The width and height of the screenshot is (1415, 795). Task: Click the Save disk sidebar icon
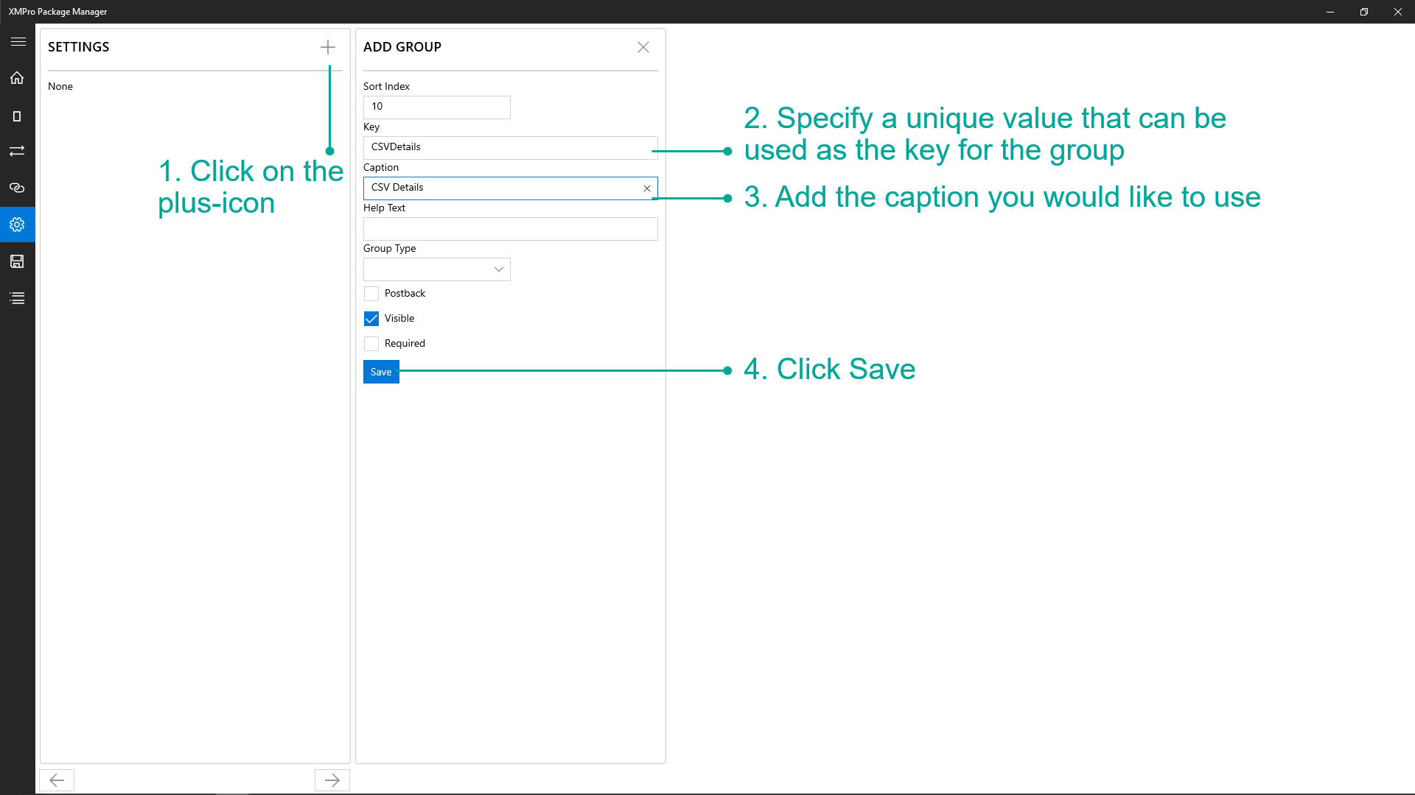17,261
